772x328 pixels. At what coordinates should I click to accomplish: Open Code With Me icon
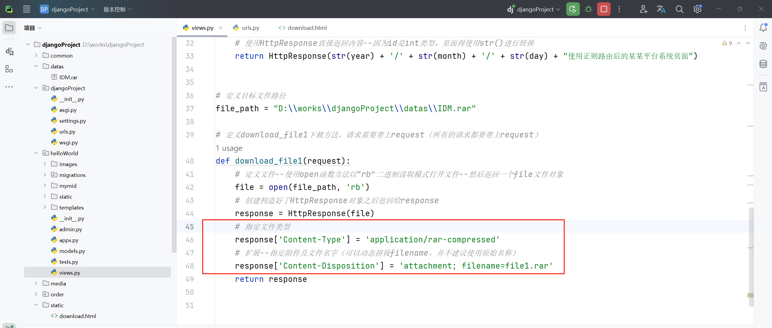[643, 9]
